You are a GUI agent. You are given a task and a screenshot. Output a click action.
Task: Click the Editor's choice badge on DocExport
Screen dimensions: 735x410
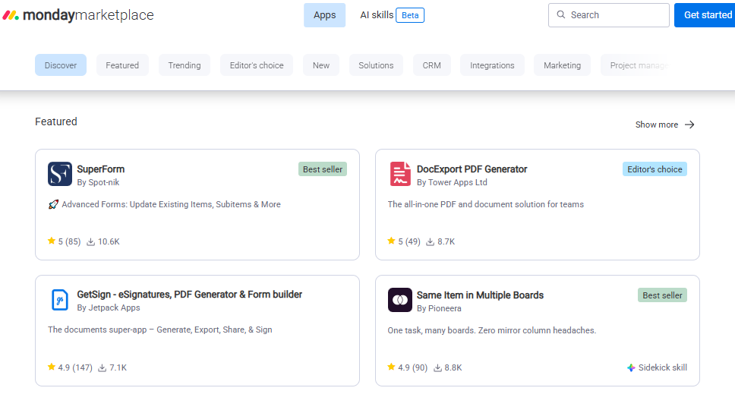655,169
